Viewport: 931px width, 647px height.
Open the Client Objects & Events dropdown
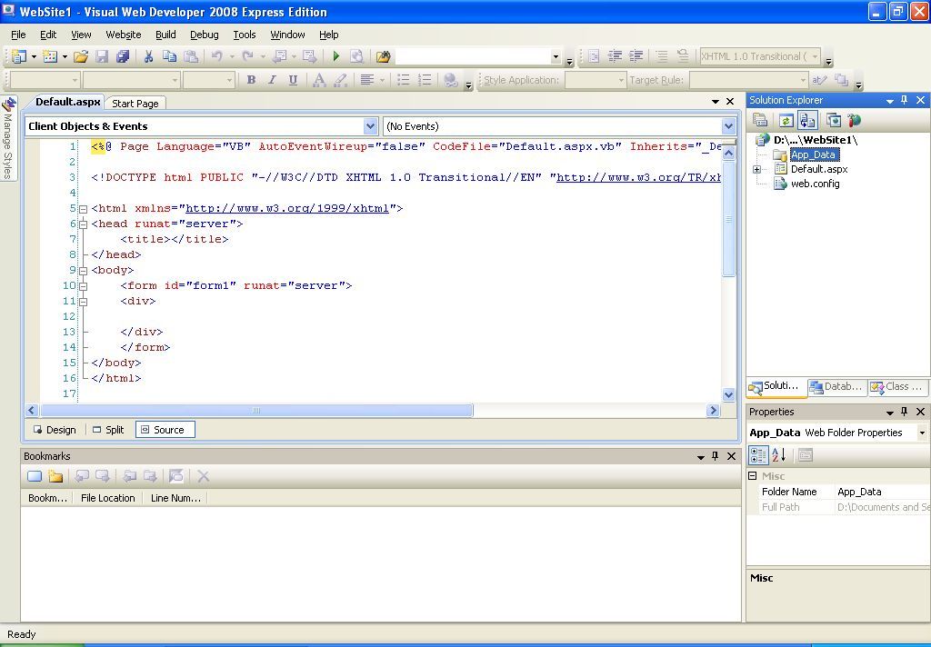(x=370, y=125)
